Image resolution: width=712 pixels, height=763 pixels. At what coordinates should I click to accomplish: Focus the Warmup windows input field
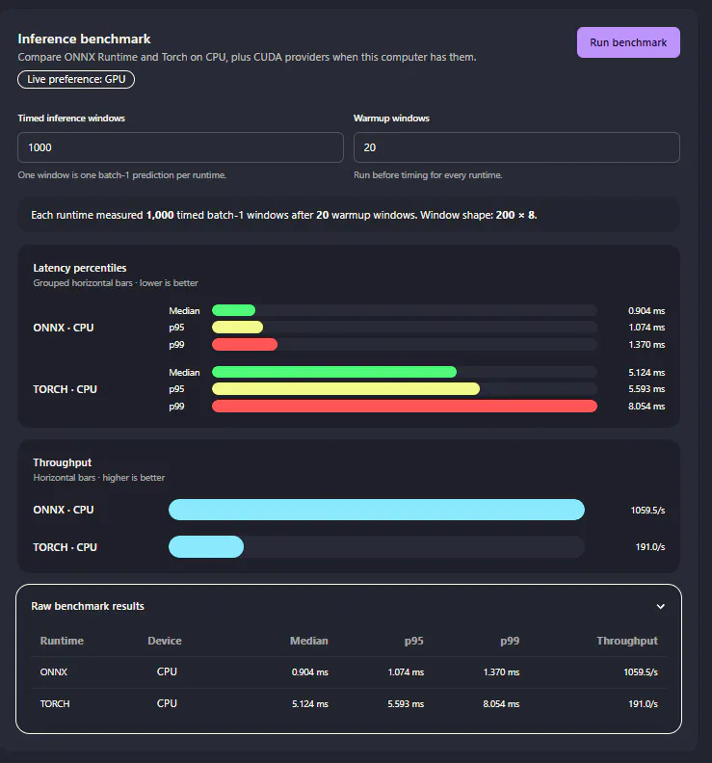pos(516,147)
